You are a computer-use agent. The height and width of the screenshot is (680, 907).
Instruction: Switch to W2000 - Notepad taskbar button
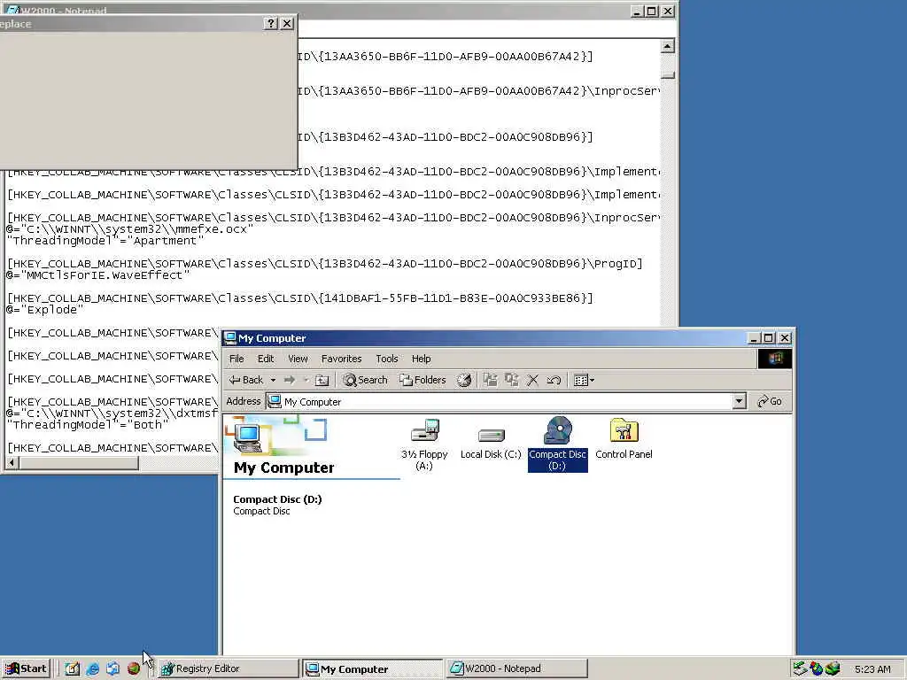click(x=516, y=668)
